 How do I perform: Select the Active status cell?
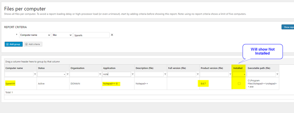[53, 83]
